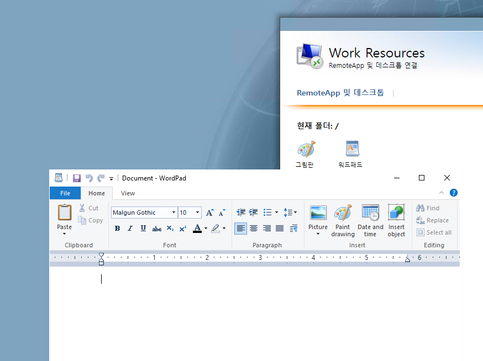Insert a Paint drawing
483x361 pixels.
pos(343,220)
